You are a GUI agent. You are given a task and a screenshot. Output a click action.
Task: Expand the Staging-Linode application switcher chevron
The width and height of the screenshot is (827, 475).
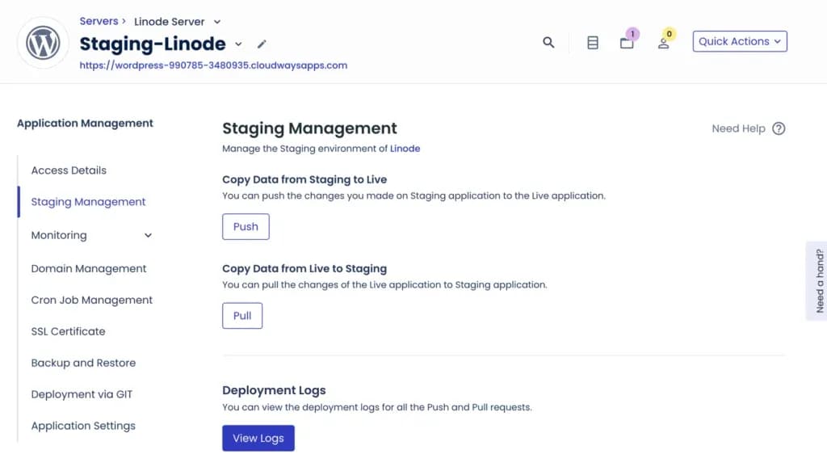click(237, 44)
